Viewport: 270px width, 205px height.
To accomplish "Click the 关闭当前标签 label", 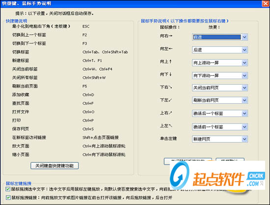I will (25, 69).
